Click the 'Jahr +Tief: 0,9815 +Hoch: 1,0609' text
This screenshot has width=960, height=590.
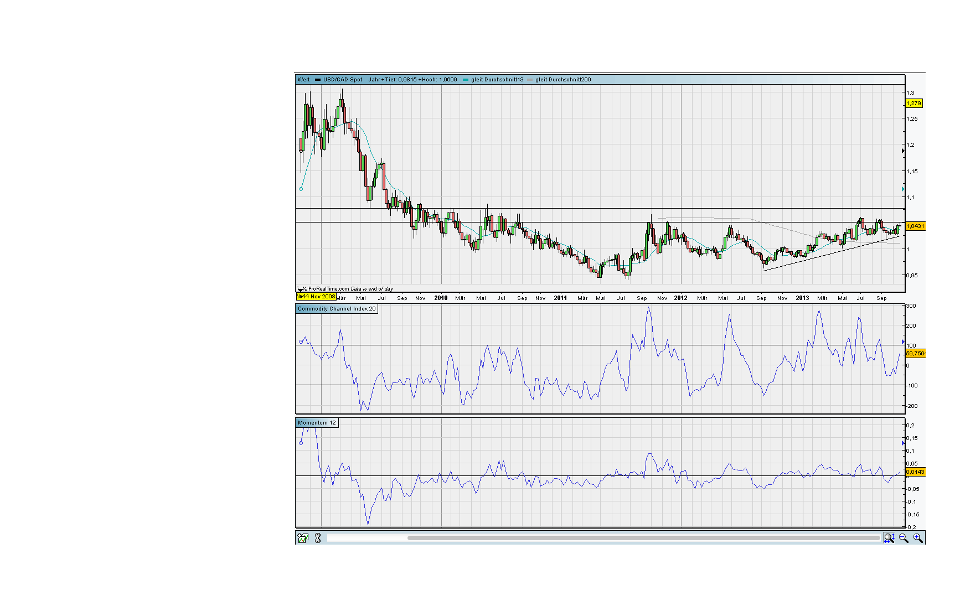coord(413,80)
